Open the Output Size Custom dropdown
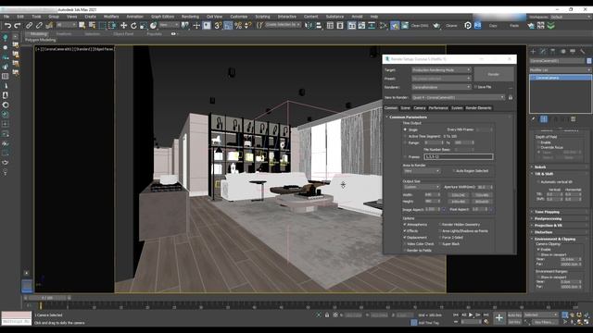This screenshot has height=333, width=593. tap(422, 187)
